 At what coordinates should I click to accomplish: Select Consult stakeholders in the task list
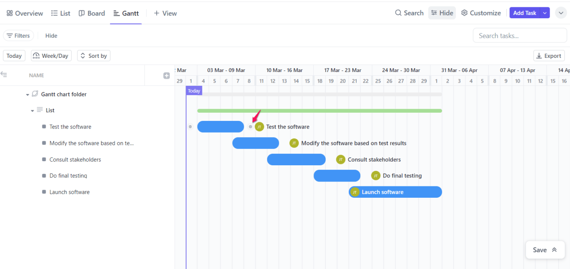(75, 160)
